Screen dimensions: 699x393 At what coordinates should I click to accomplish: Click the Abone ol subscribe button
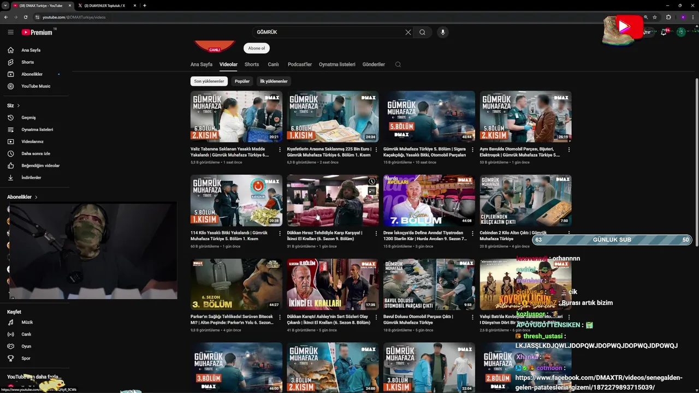257,48
